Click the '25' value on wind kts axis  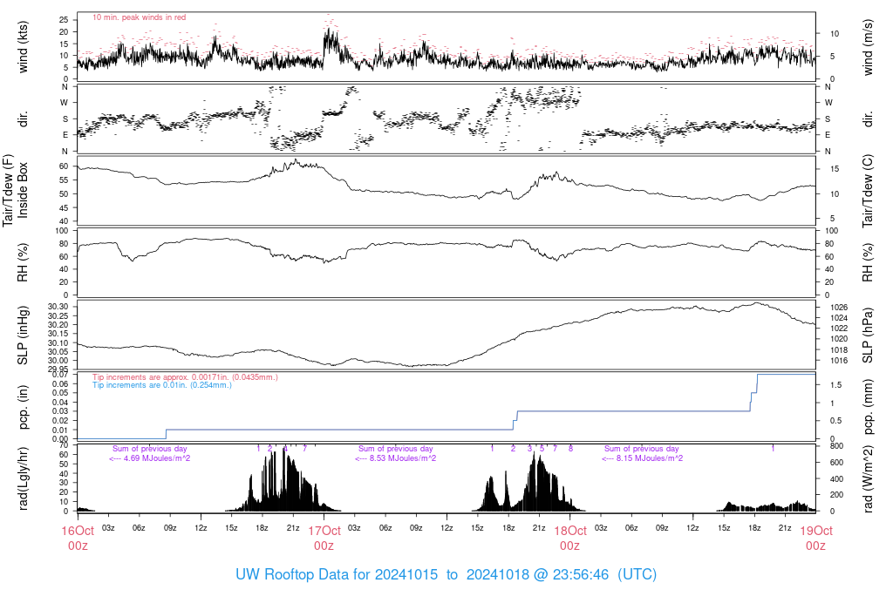point(65,20)
